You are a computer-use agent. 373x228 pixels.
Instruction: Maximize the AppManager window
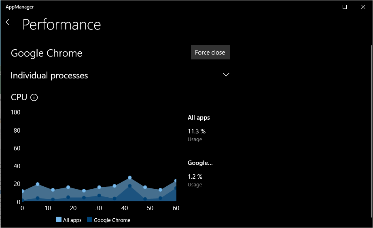coord(344,7)
